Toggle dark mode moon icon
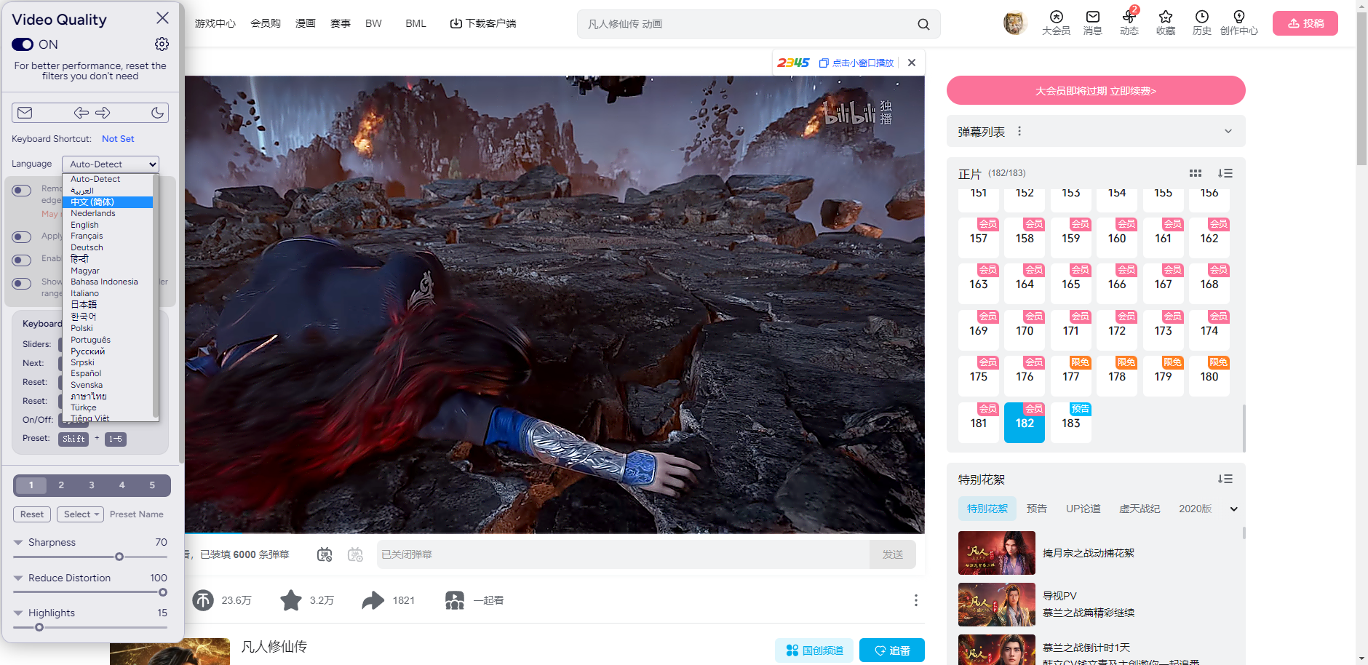The width and height of the screenshot is (1368, 665). 157,113
